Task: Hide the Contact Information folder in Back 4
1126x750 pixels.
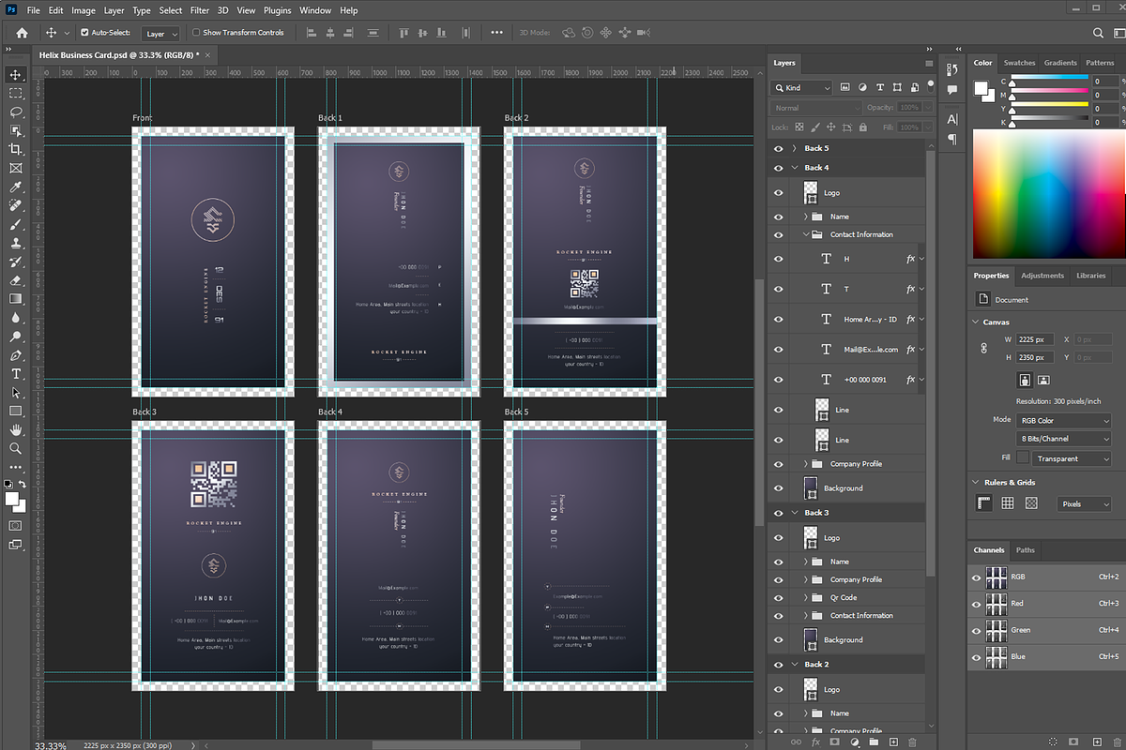Action: click(x=778, y=234)
